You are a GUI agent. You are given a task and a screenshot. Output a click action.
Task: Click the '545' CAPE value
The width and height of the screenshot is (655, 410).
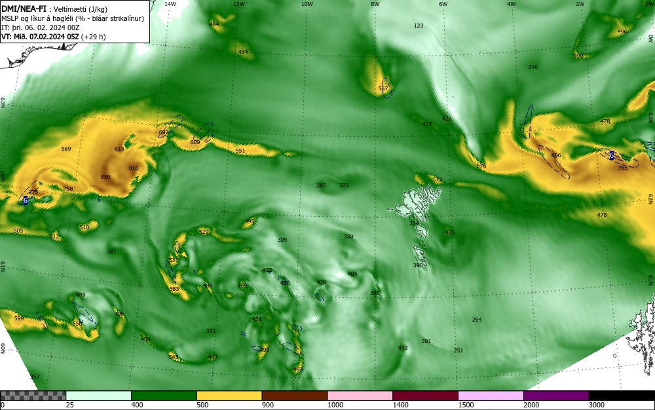pyautogui.click(x=174, y=358)
